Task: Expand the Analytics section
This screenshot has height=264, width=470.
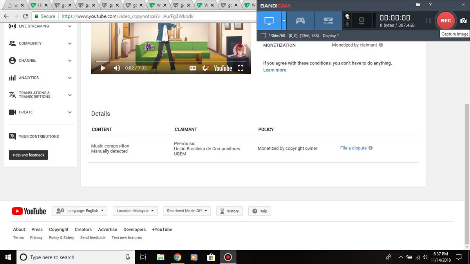Action: 70,78
